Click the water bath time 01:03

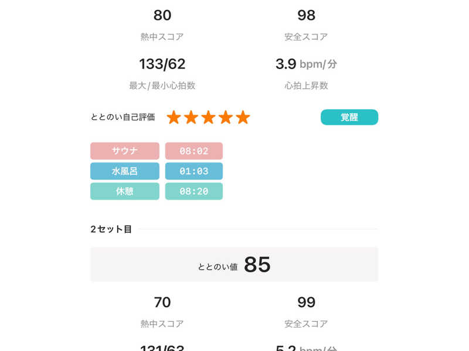194,171
